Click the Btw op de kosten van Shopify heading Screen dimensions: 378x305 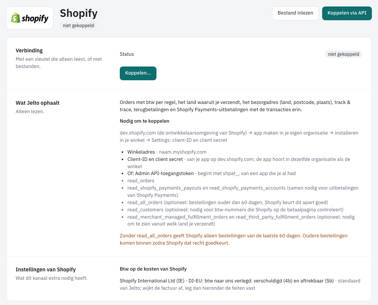pos(153,269)
